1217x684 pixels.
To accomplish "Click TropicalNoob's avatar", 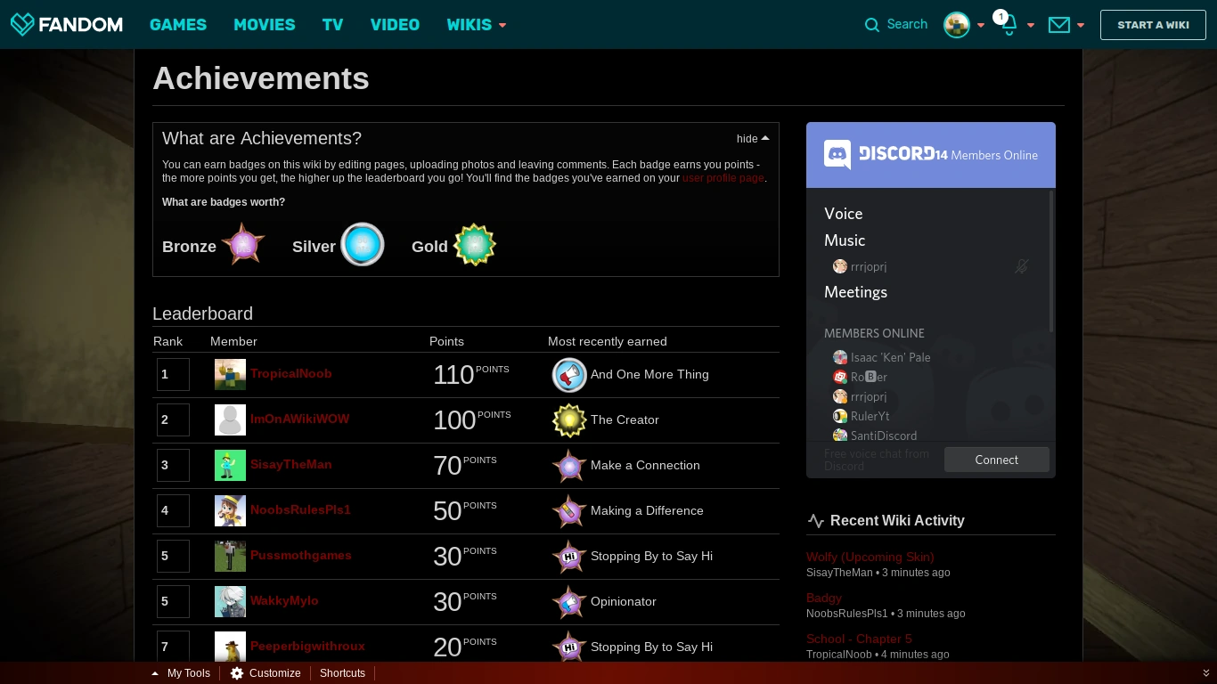I will point(230,375).
